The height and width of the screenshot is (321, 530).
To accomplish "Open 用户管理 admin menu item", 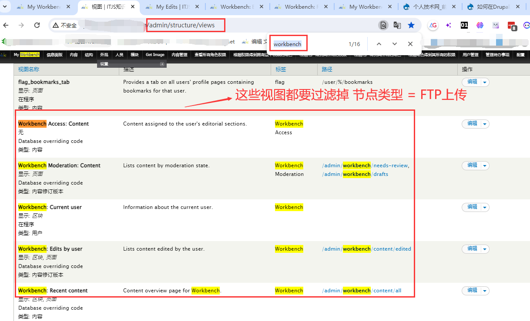I will pyautogui.click(x=470, y=55).
